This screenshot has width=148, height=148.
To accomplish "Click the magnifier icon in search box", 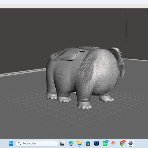I will 19,143.
